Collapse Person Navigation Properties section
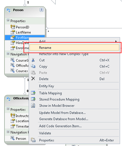122x146 pixels. [x=8, y=54]
